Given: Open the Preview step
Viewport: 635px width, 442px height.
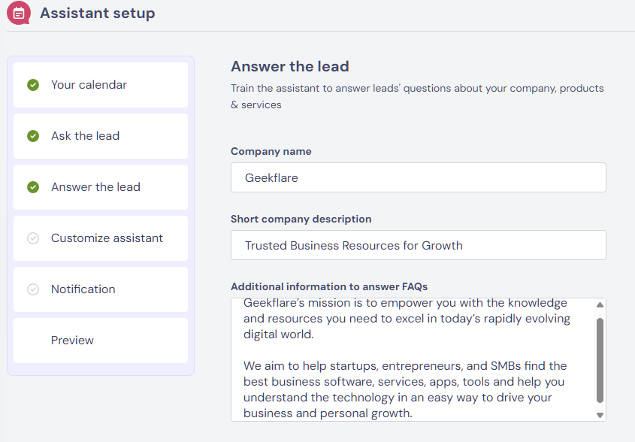Looking at the screenshot, I should (101, 341).
